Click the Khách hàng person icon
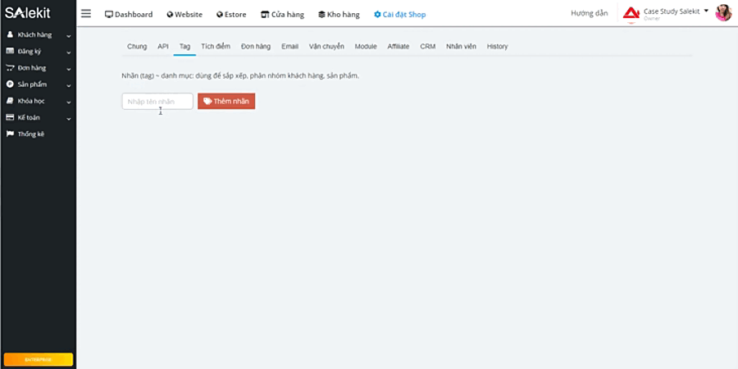The height and width of the screenshot is (369, 738). pos(10,34)
